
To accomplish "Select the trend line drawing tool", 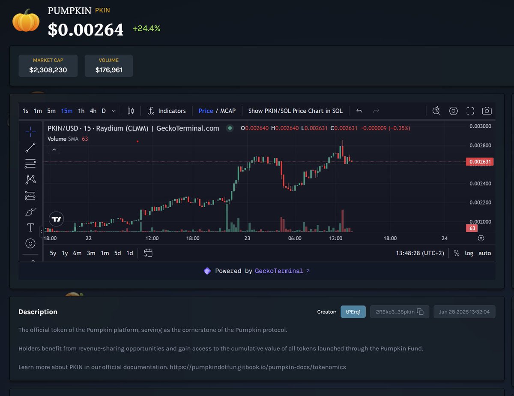I will 30,148.
